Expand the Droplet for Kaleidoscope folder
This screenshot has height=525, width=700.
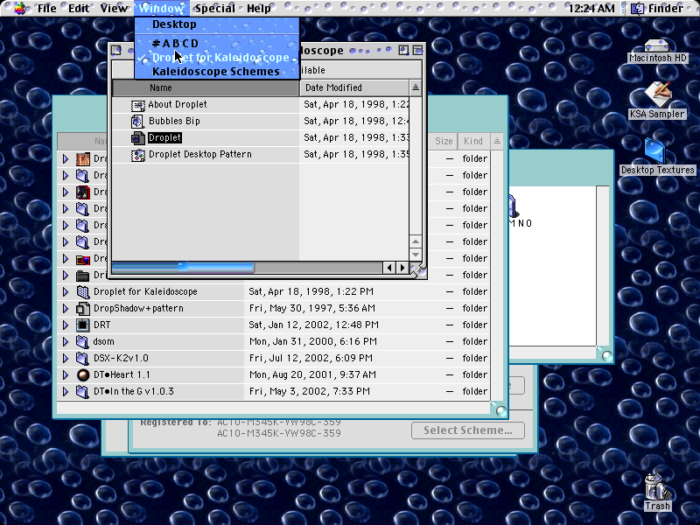[x=65, y=292]
